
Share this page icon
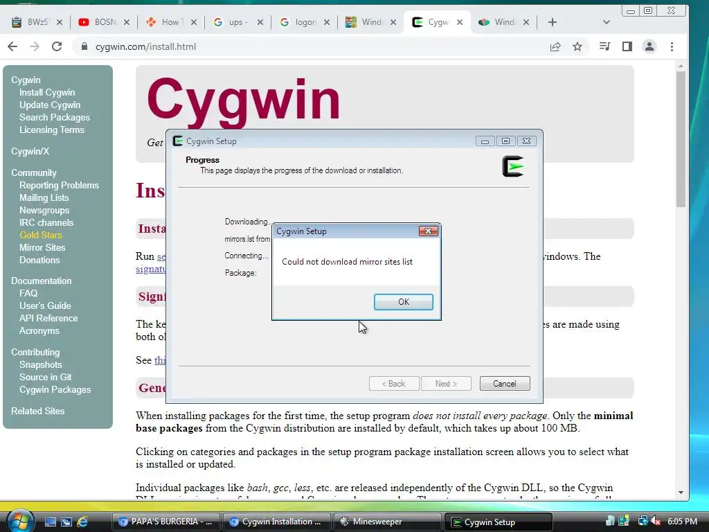click(x=555, y=46)
